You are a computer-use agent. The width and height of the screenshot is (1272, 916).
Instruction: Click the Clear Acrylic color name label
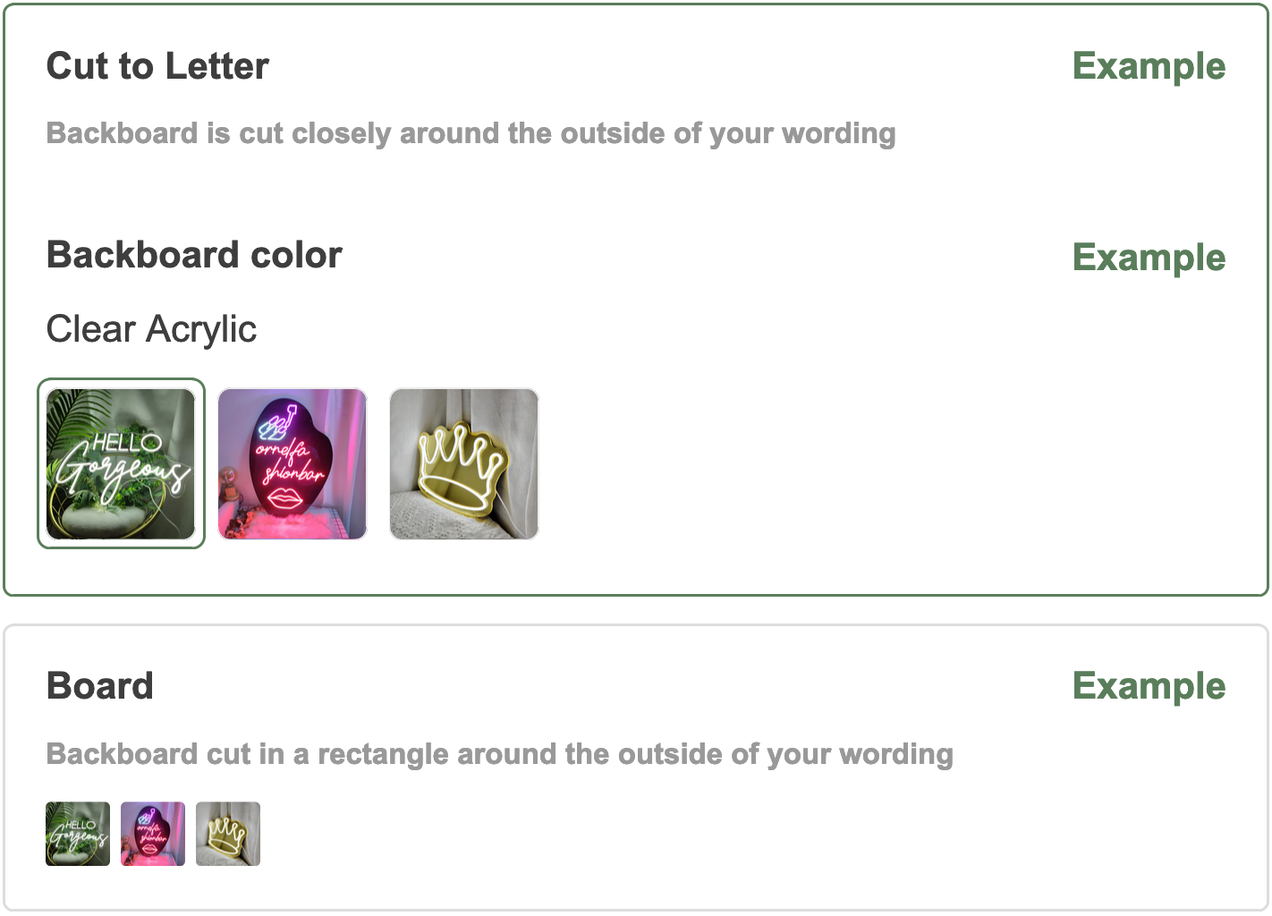pos(151,329)
